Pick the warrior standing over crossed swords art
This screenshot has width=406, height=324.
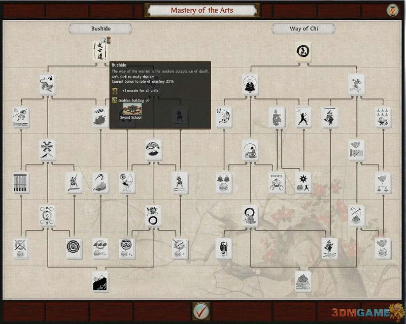click(x=329, y=249)
